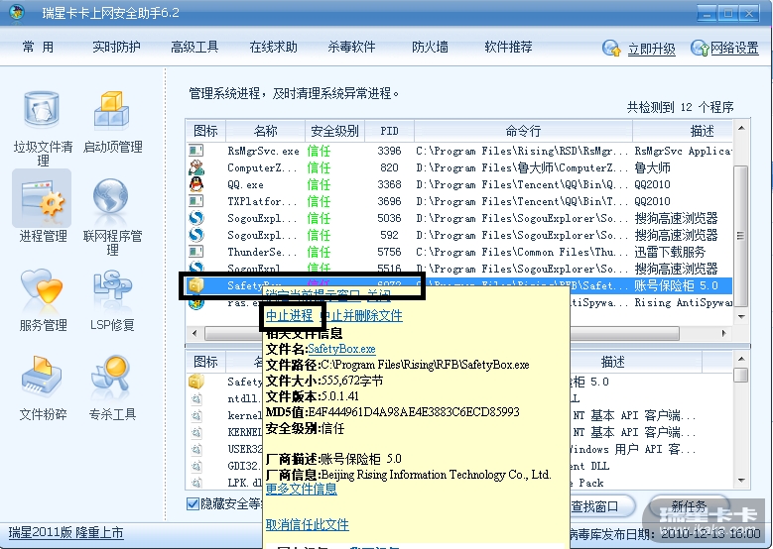Click the GDI32 module row icon
The height and width of the screenshot is (549, 773).
point(196,466)
